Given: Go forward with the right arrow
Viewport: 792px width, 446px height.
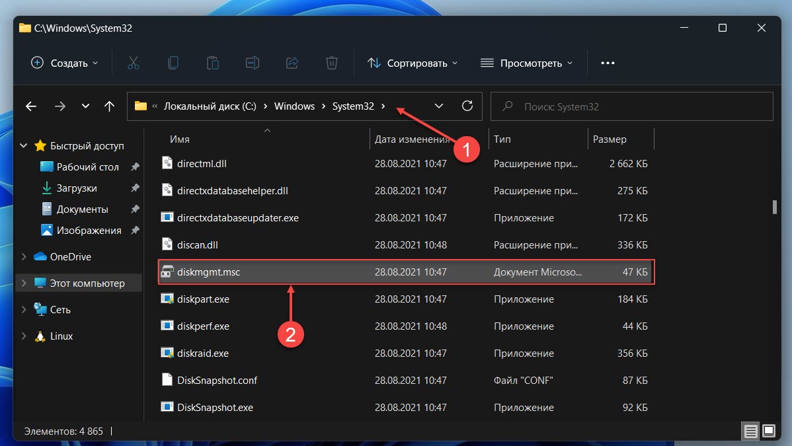Looking at the screenshot, I should (59, 106).
